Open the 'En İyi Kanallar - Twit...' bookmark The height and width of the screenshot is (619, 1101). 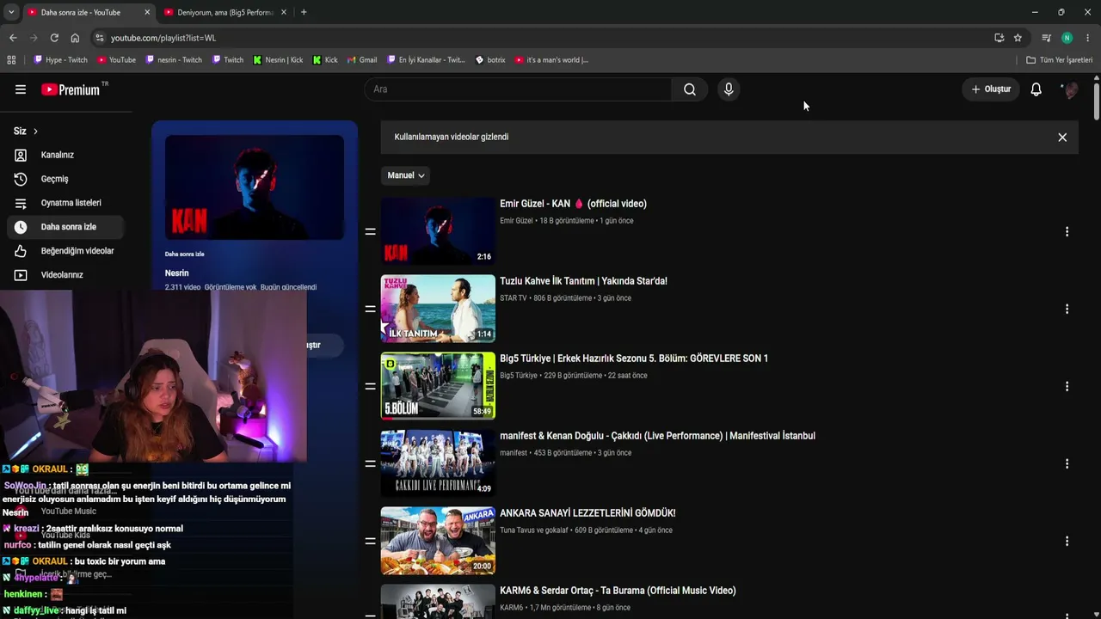[425, 60]
